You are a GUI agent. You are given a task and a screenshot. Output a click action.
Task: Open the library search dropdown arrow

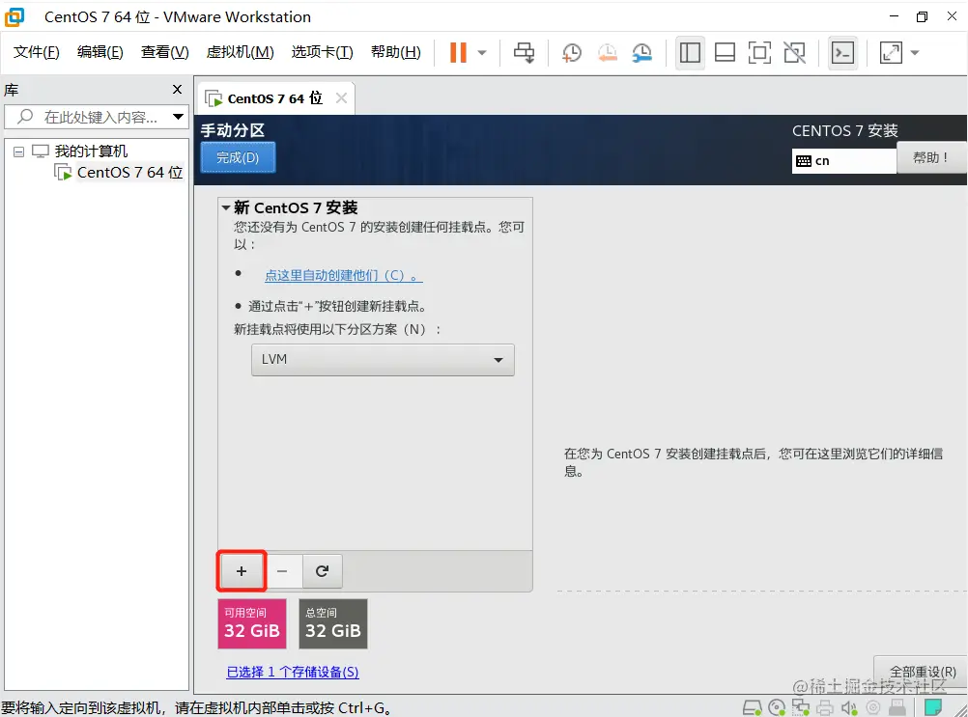coord(178,117)
